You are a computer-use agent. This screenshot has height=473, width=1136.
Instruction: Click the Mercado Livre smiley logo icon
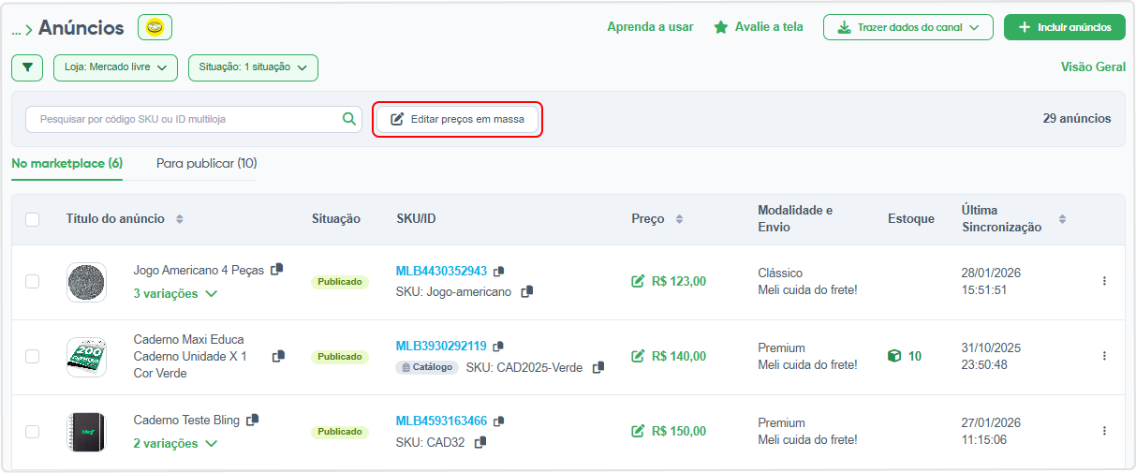click(x=155, y=27)
